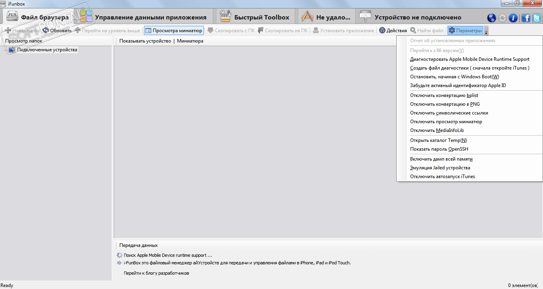Screen dimensions: 543x289
Task: Select Создать файл диагностики menu item
Action: pyautogui.click(x=469, y=68)
